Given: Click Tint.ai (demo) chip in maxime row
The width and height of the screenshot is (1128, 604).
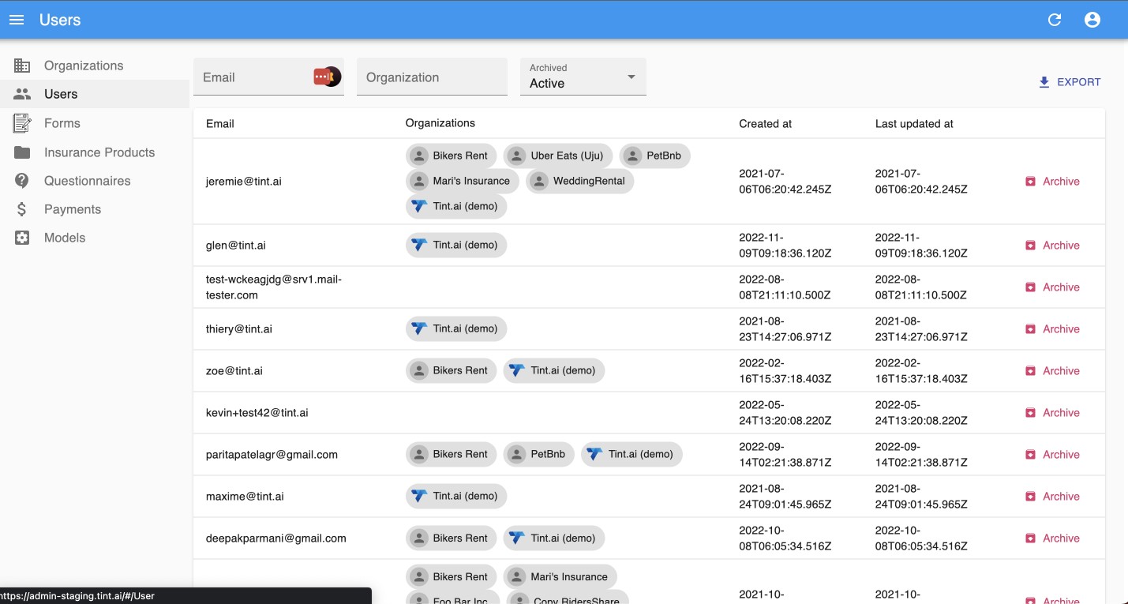Looking at the screenshot, I should click(456, 496).
